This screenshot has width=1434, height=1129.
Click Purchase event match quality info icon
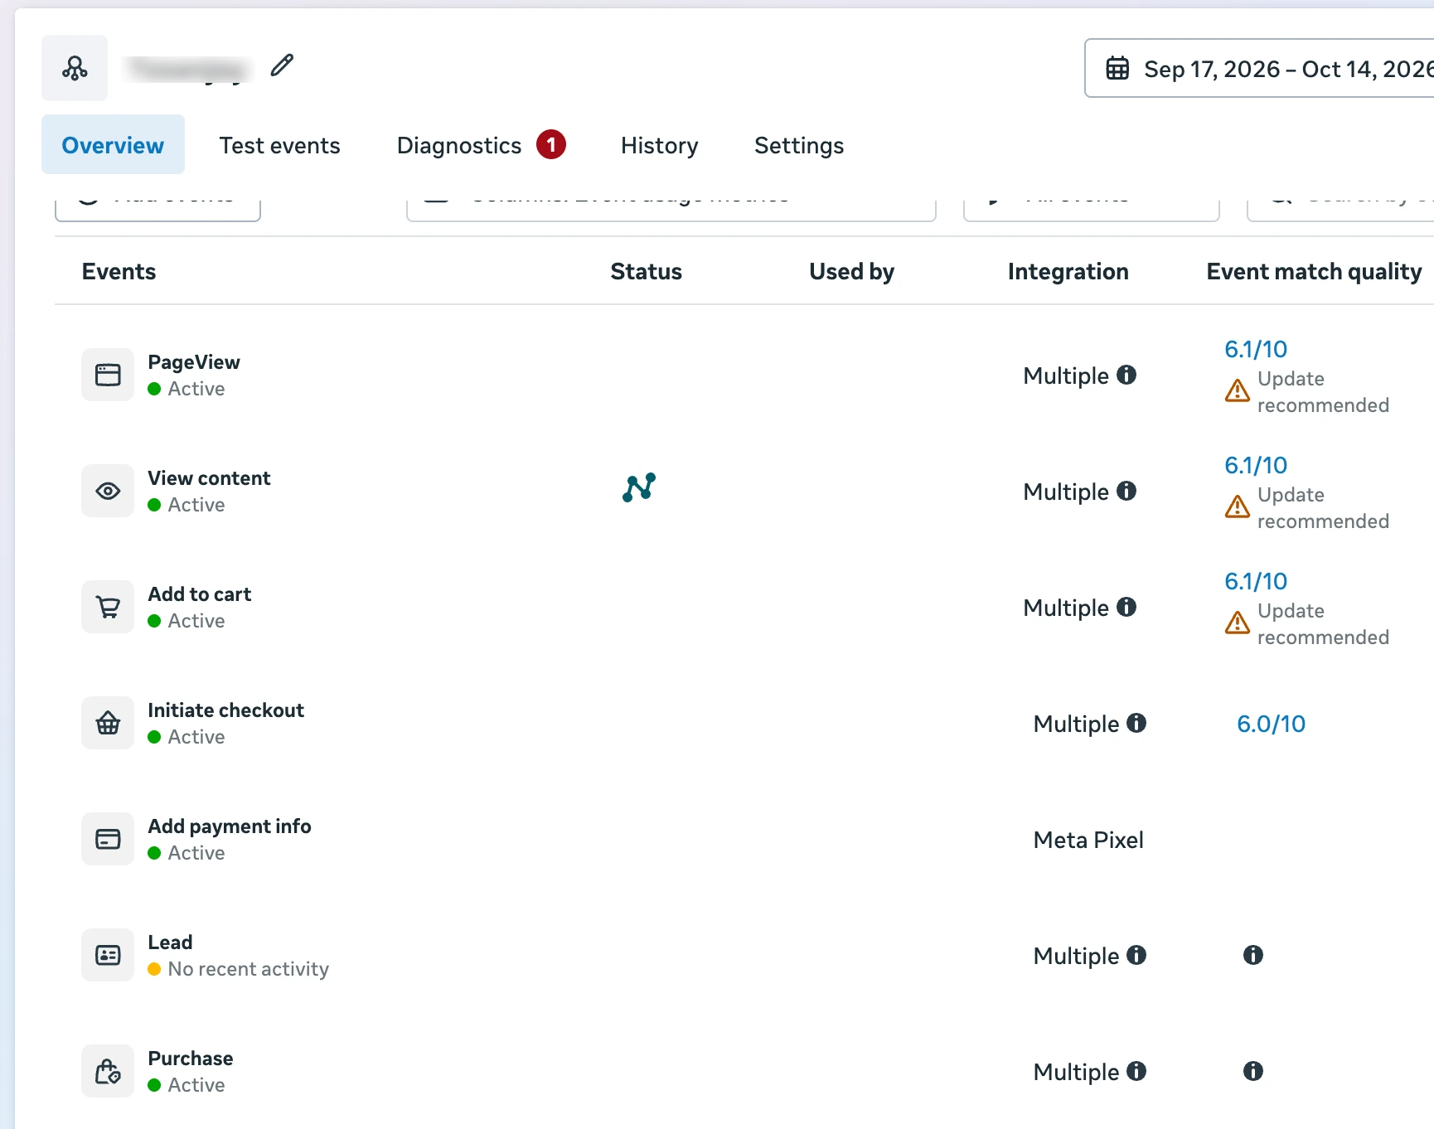(x=1253, y=1071)
